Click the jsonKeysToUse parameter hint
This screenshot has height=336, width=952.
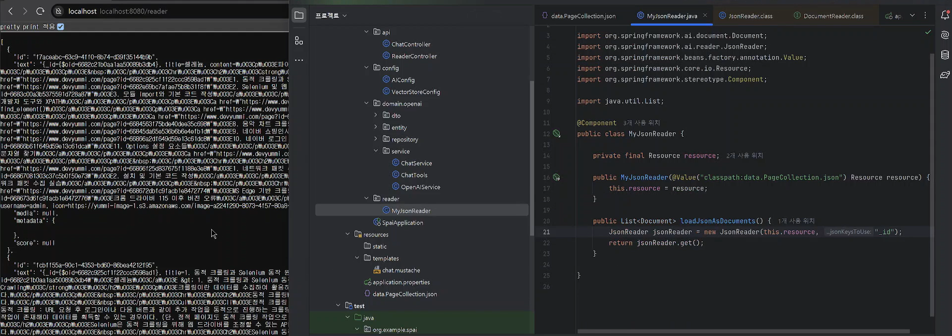click(x=848, y=232)
